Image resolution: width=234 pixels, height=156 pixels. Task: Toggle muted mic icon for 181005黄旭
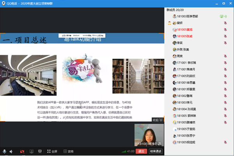[x=225, y=30]
